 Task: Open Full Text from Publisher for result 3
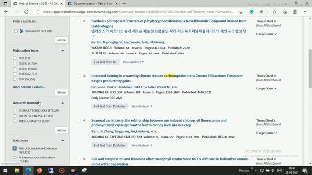(110, 106)
